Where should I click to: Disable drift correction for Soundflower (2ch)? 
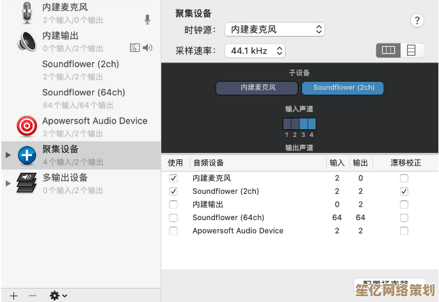pyautogui.click(x=404, y=191)
